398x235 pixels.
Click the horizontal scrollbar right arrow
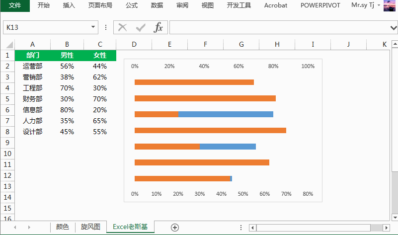click(387, 228)
